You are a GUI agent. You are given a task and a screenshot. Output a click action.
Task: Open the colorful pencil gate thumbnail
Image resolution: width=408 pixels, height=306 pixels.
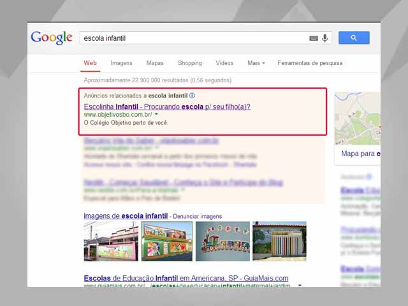point(279,241)
